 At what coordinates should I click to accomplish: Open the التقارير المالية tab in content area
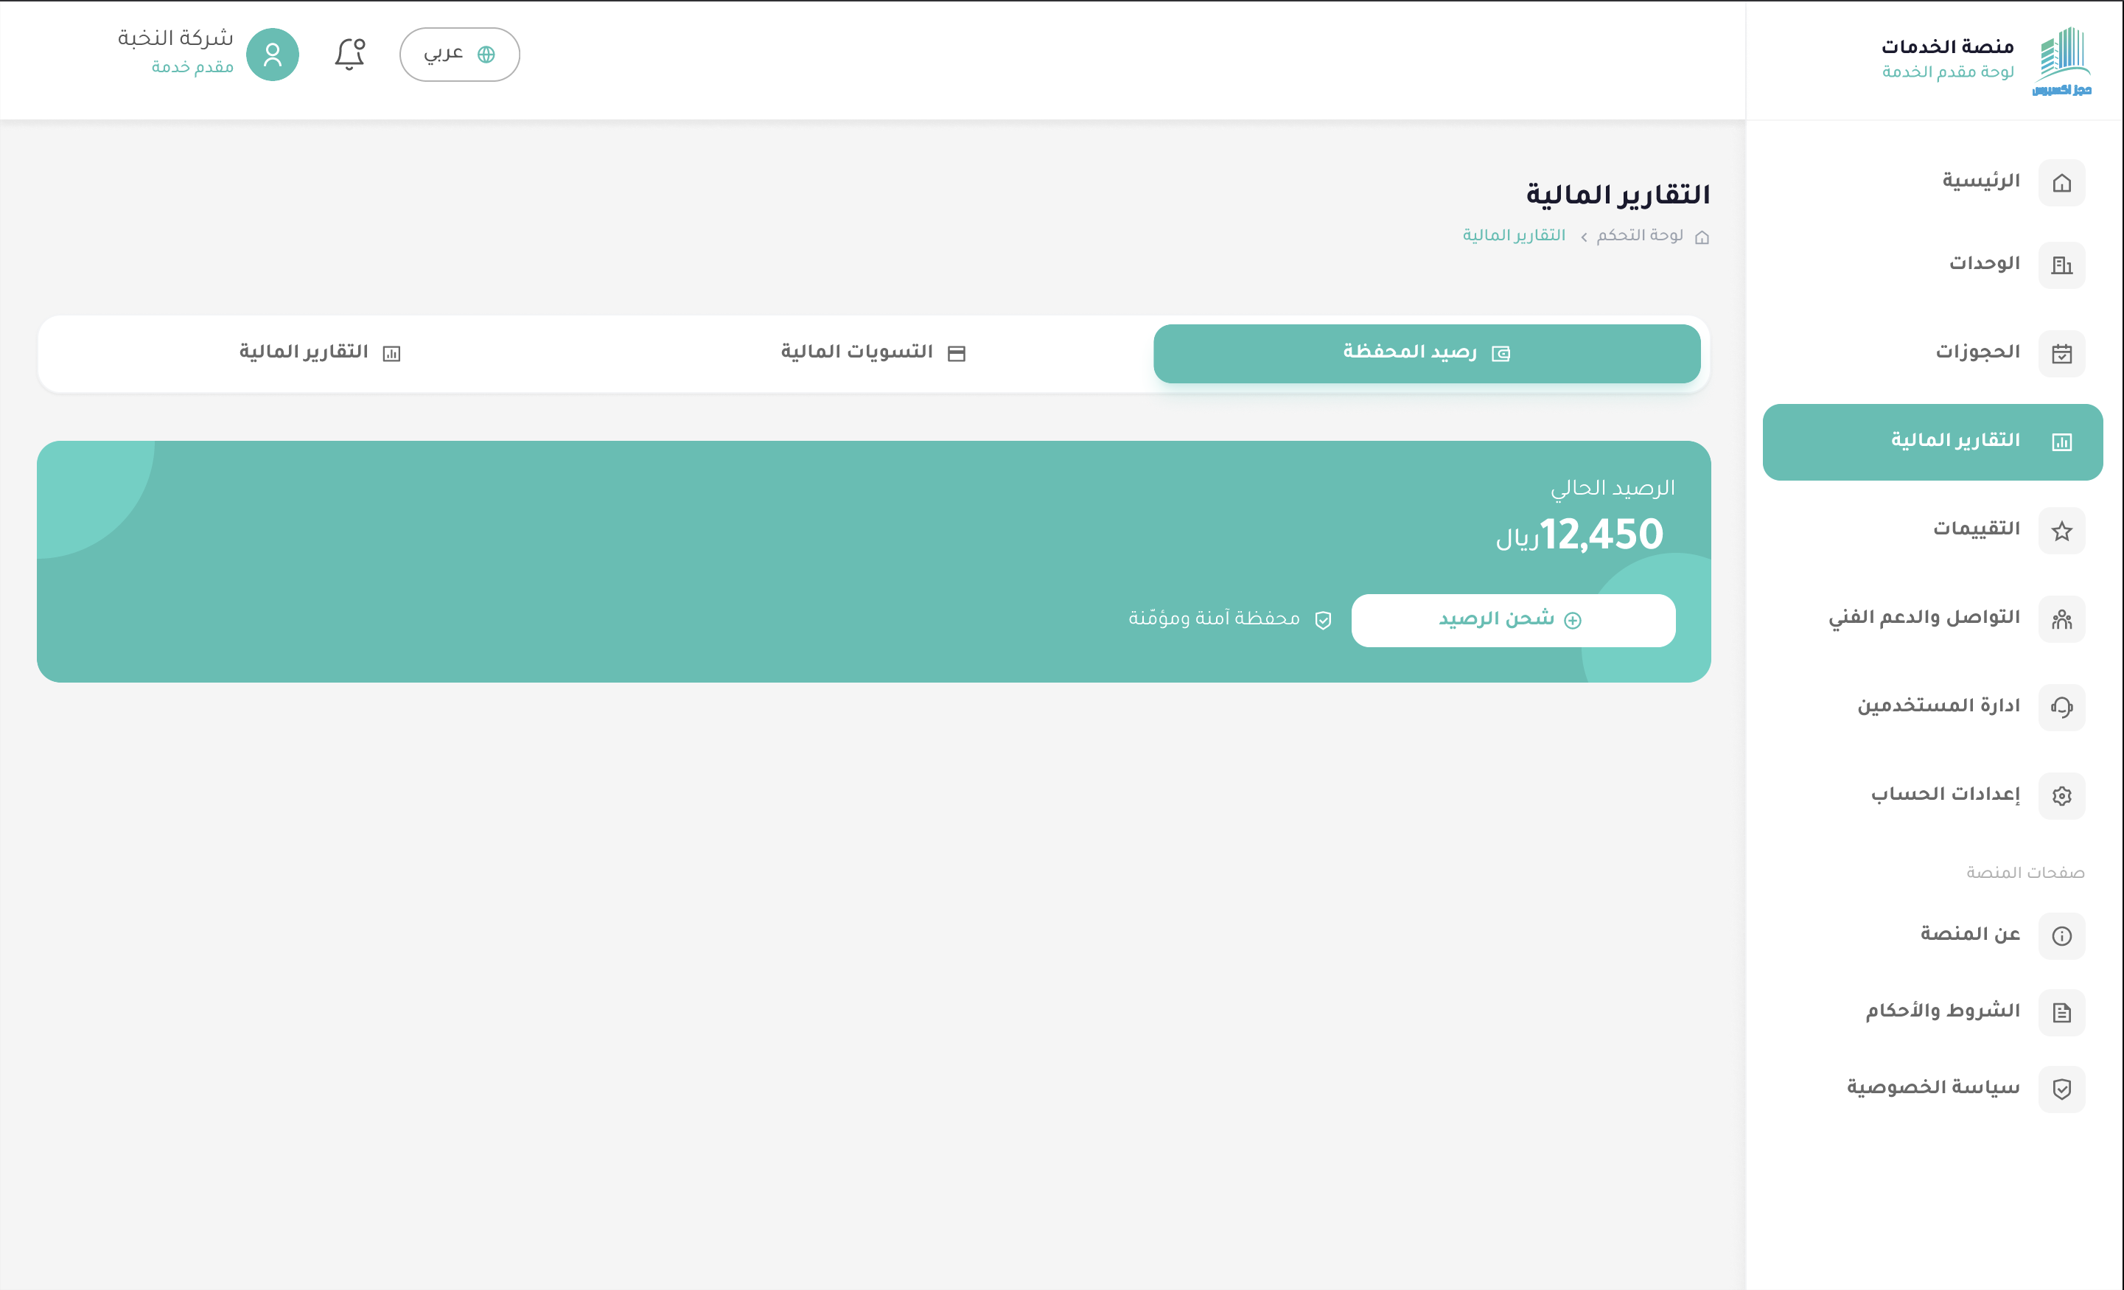[x=320, y=354]
